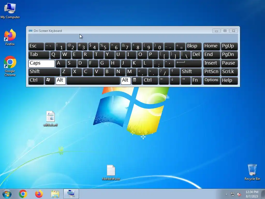Click the Pause key
This screenshot has width=265, height=199.
click(x=229, y=64)
